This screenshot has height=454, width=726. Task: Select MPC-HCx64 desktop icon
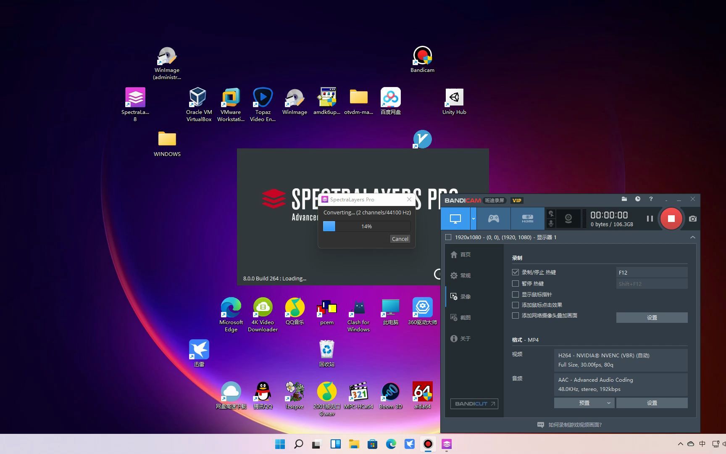coord(358,396)
